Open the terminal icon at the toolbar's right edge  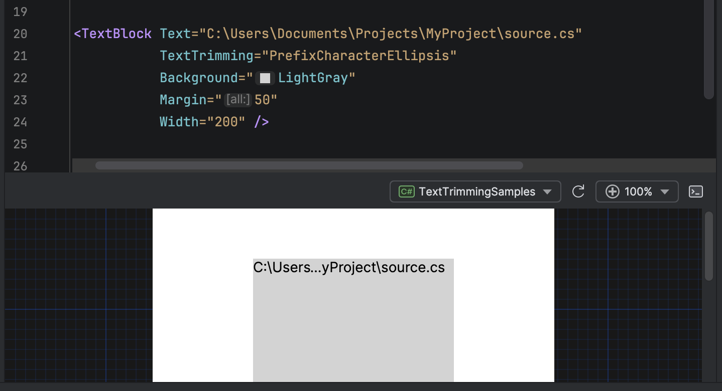tap(695, 191)
